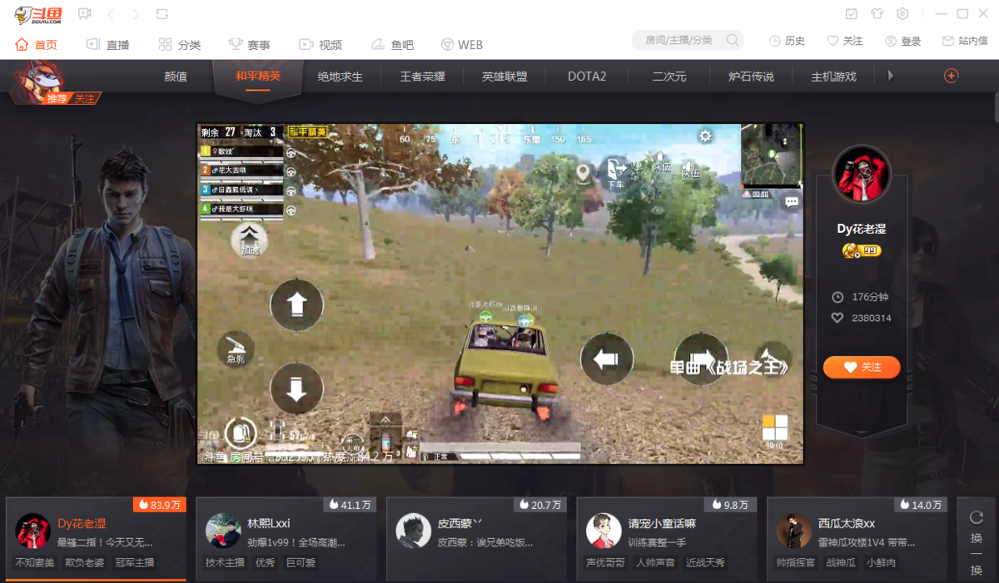Select the DOTA2 category
999x583 pixels.
coord(587,77)
